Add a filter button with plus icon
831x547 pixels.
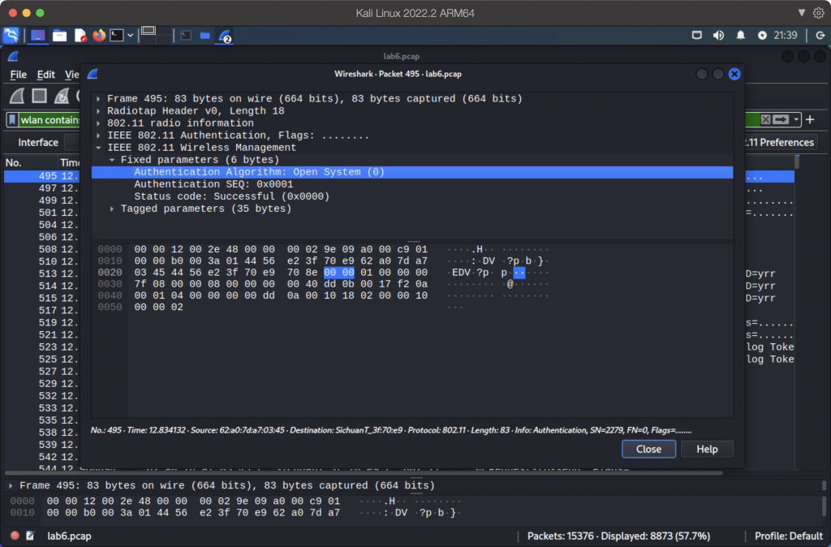[811, 120]
